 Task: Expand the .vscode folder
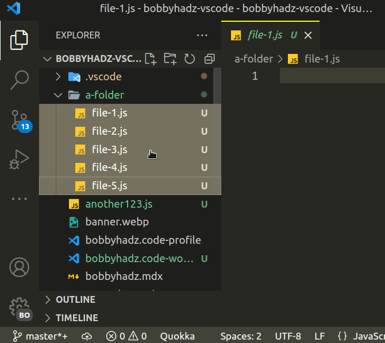[58, 77]
